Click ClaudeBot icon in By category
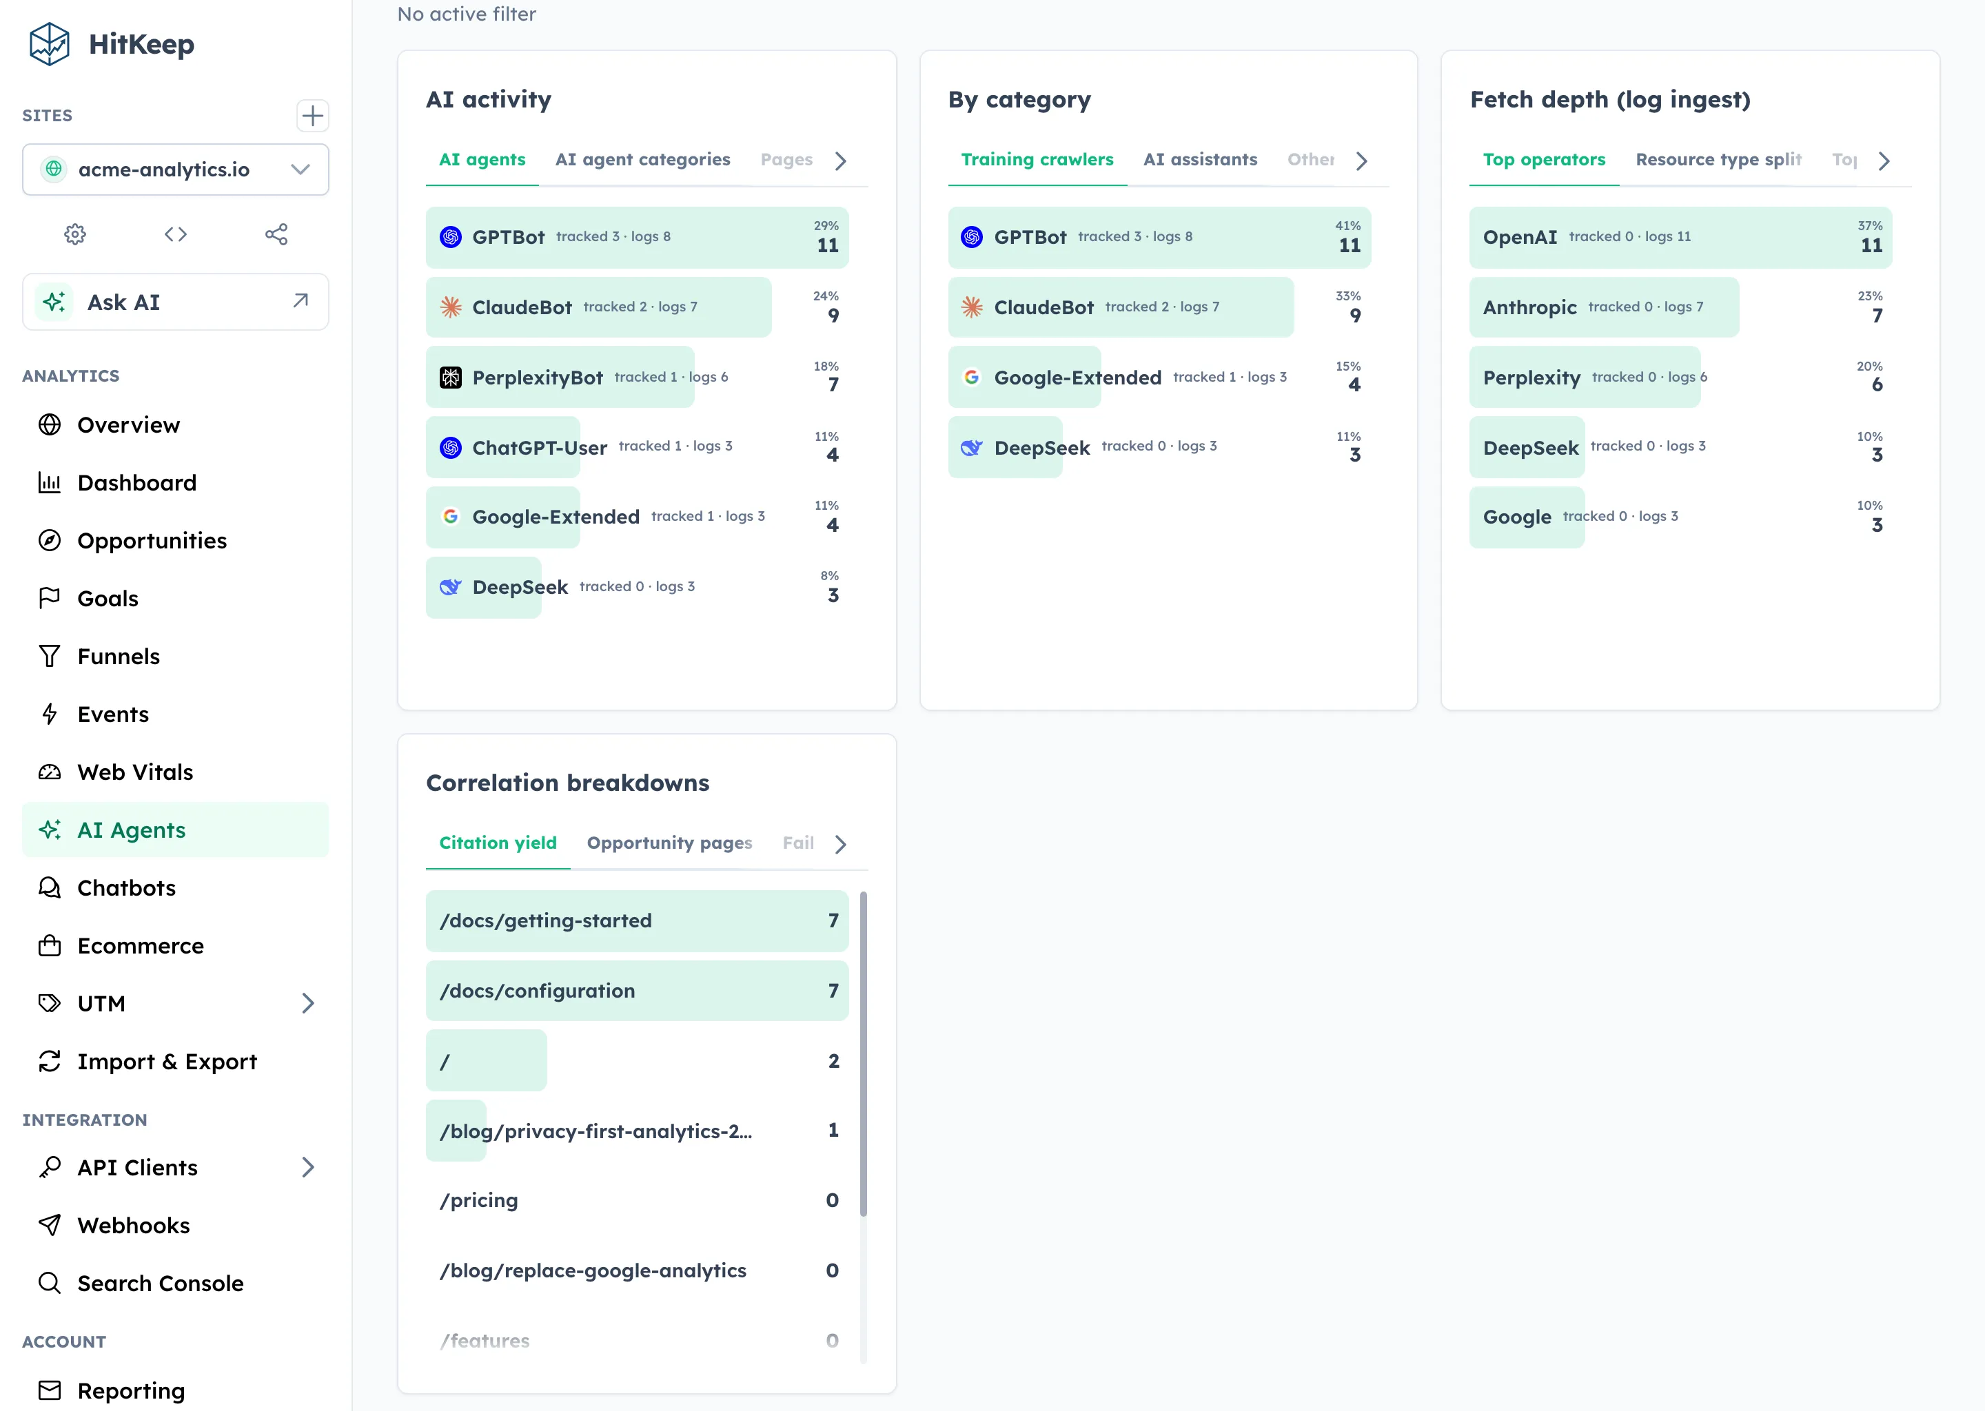The image size is (1985, 1411). pyautogui.click(x=972, y=307)
